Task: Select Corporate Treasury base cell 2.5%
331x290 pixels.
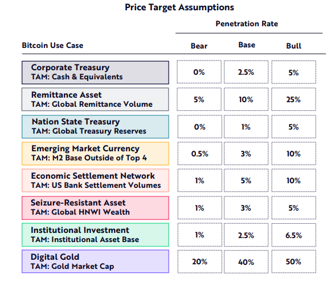Action: pyautogui.click(x=246, y=72)
